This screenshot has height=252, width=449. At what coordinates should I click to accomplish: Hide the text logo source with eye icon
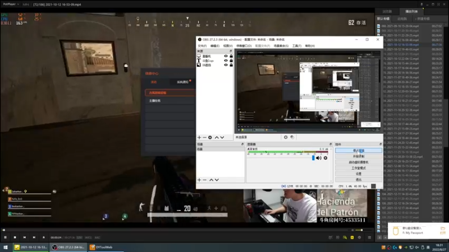click(x=226, y=60)
